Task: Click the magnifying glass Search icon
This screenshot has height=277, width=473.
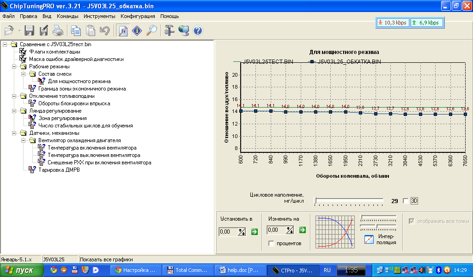Action: (152, 31)
